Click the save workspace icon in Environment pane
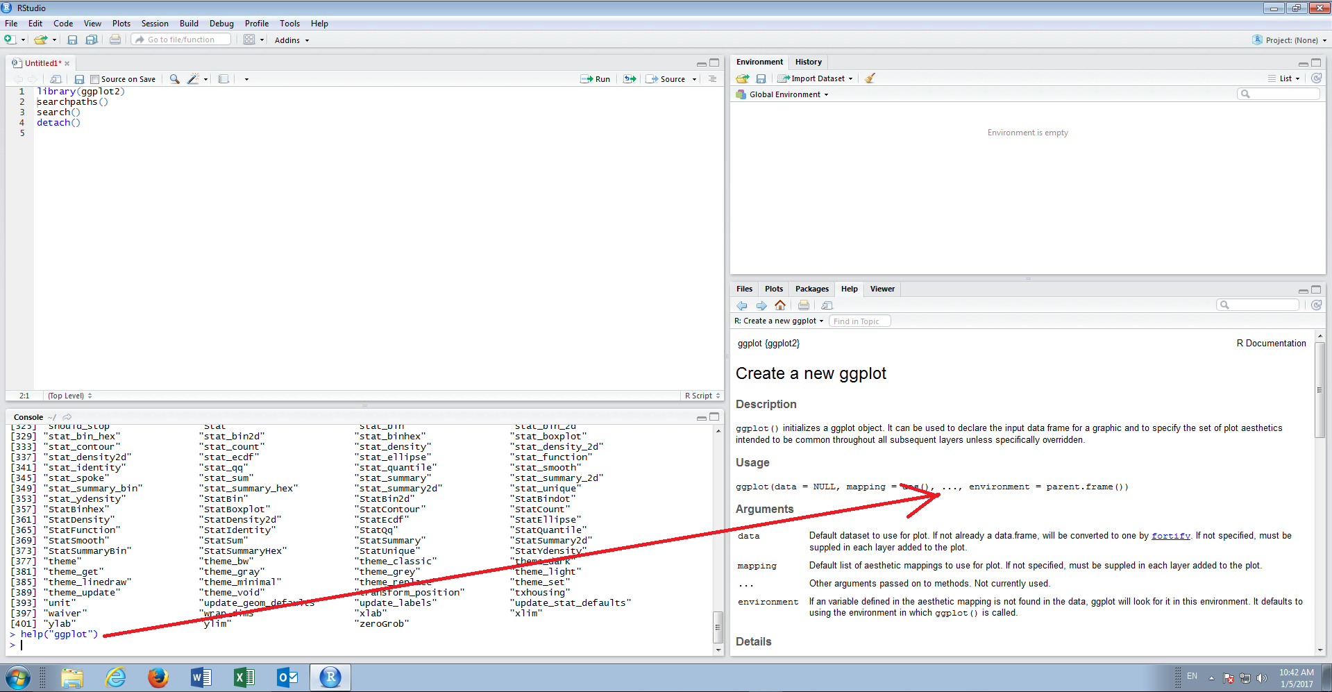Image resolution: width=1332 pixels, height=692 pixels. (x=761, y=78)
